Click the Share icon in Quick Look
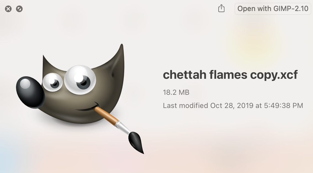This screenshot has width=313, height=173. (x=221, y=8)
